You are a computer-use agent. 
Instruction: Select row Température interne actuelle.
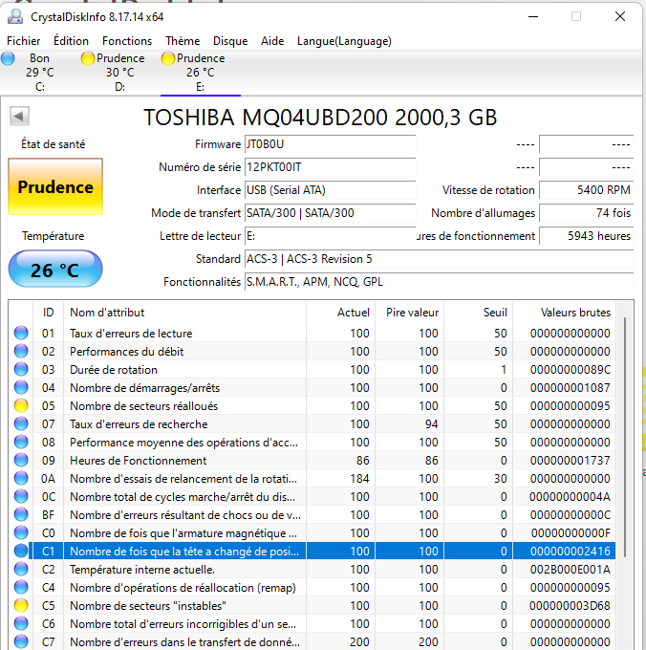(x=312, y=569)
